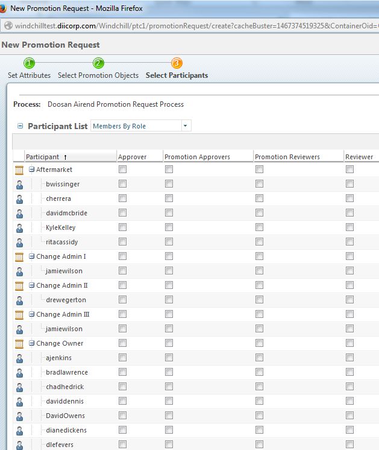Go to step 1 Set Attributes circle
379x450 pixels.
tap(29, 63)
